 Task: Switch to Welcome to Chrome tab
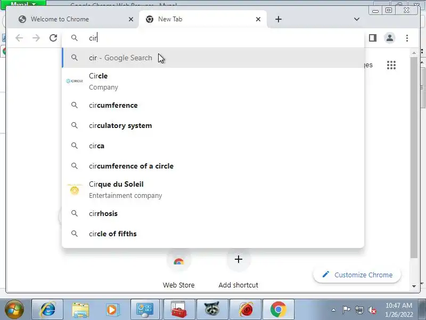pyautogui.click(x=72, y=19)
